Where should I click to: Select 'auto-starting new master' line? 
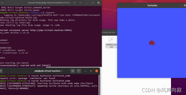point(14,63)
